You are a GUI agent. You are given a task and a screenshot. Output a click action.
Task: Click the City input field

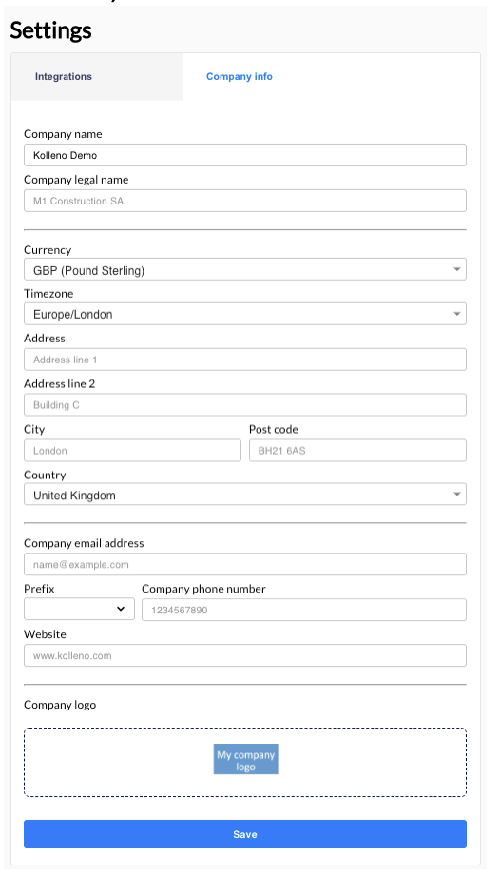point(133,451)
